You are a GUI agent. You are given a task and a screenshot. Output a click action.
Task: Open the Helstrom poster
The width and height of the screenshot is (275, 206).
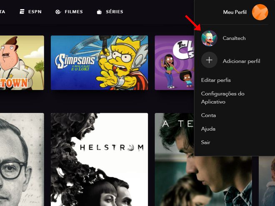click(x=99, y=159)
